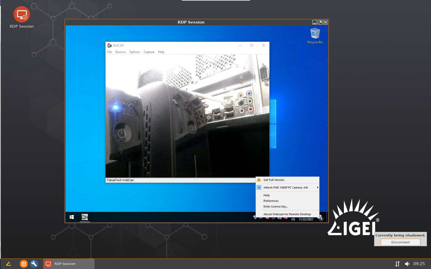Open the orange application launcher grid icon
Screen dimensions: 431x269
24,264
